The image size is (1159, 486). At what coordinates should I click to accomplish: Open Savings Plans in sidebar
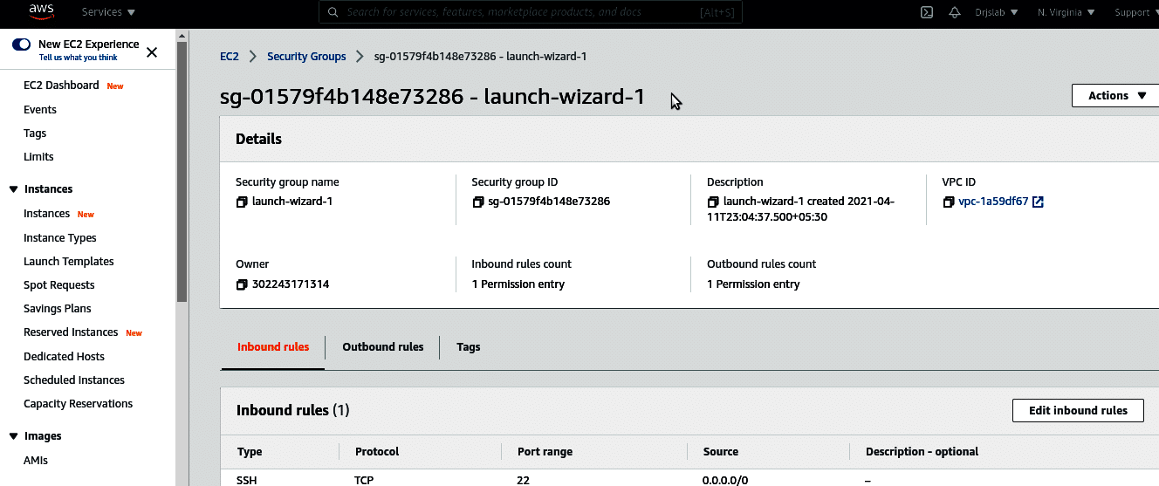(x=58, y=309)
